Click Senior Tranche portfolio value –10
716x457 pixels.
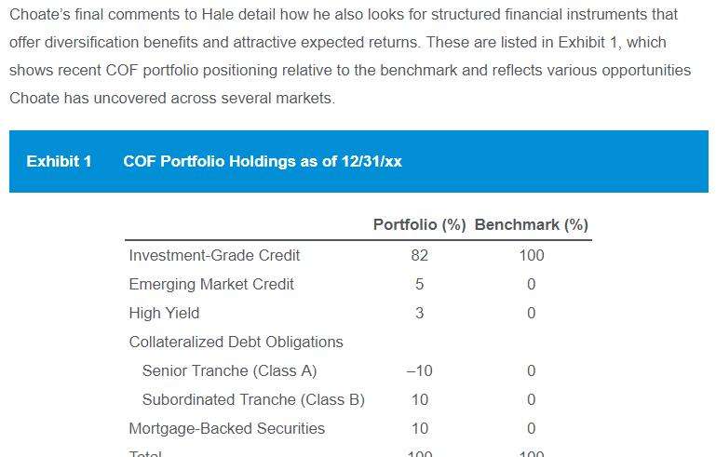[x=419, y=370]
